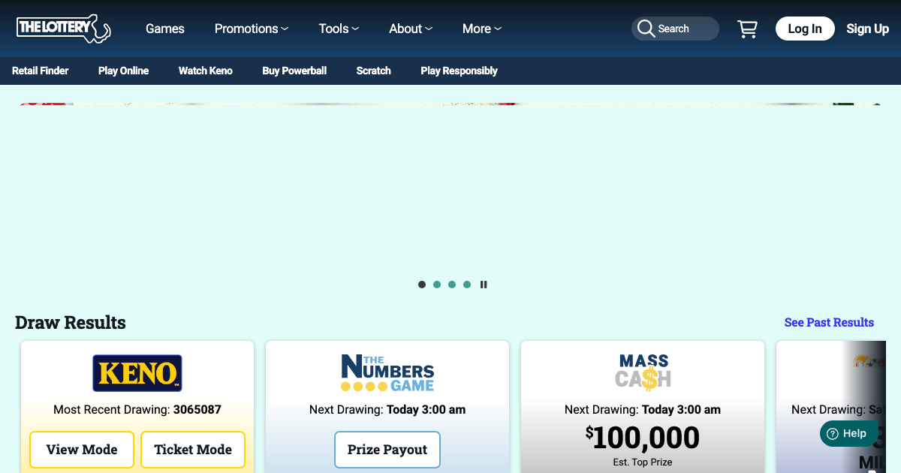The width and height of the screenshot is (901, 473).
Task: Click the Keno game logo
Action: coord(137,373)
